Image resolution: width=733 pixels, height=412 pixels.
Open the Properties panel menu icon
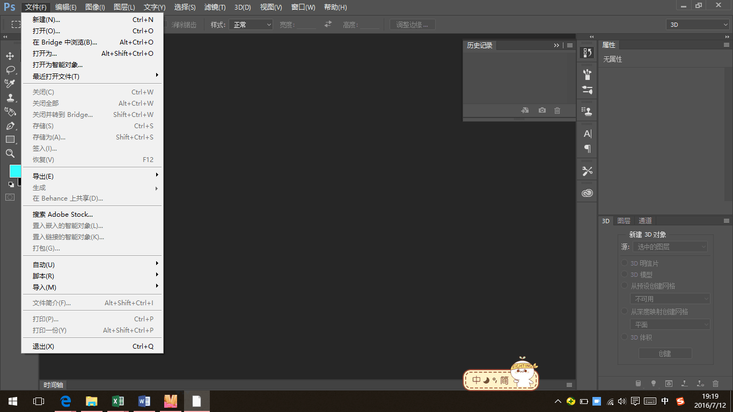pos(727,45)
